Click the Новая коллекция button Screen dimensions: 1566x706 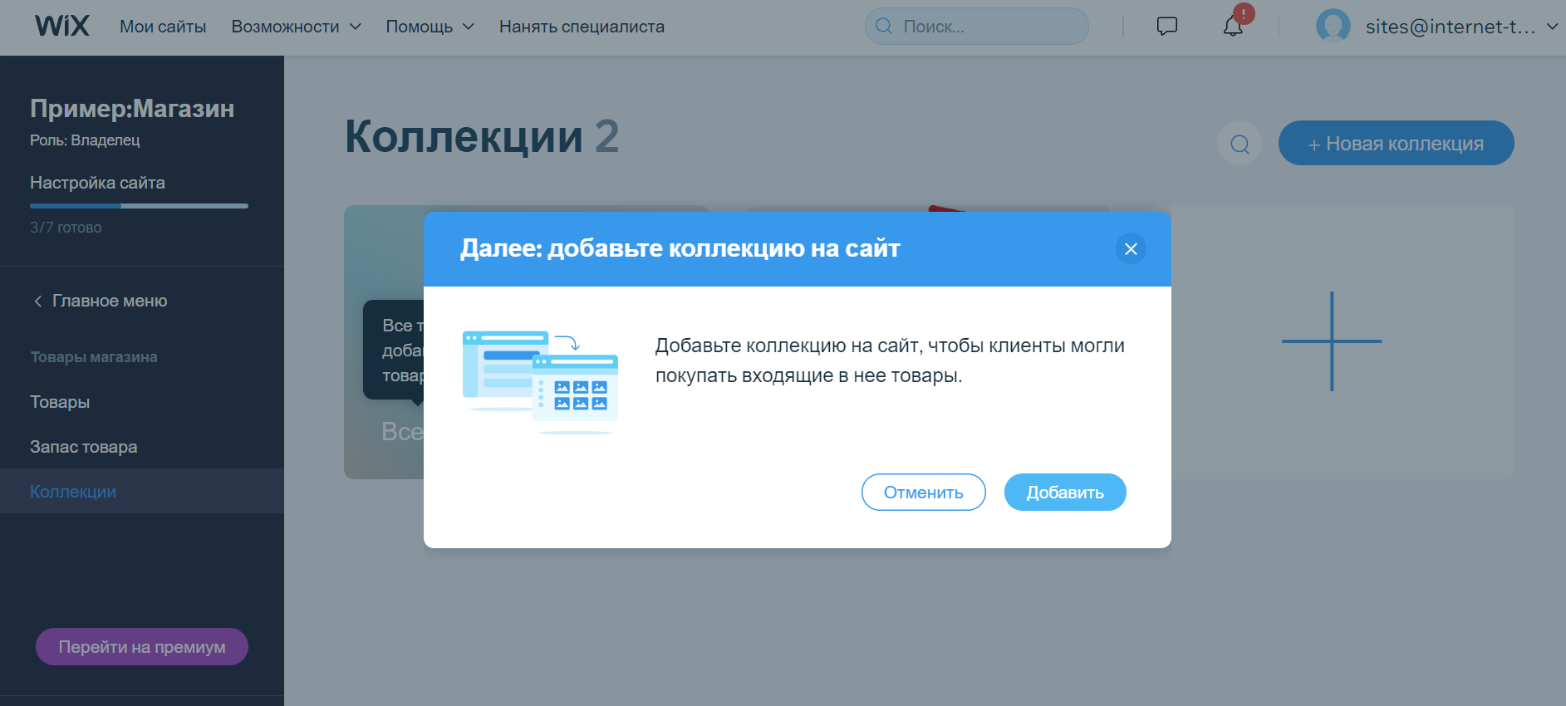1396,144
